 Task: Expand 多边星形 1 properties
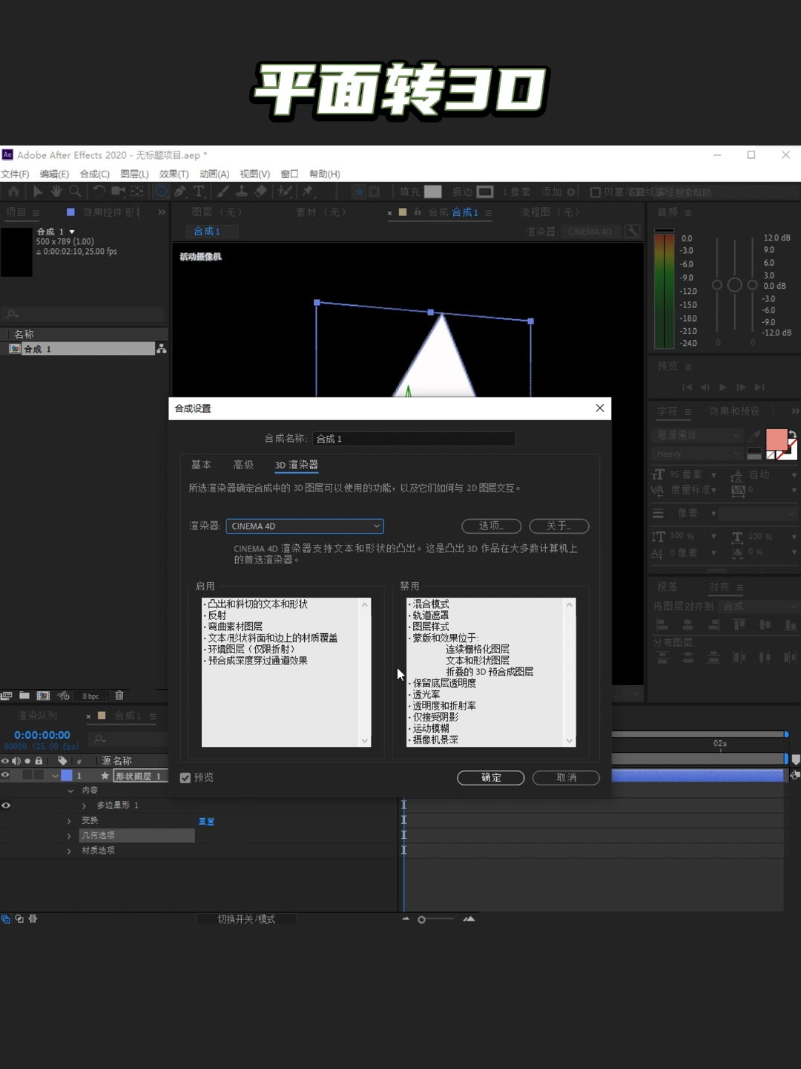(84, 805)
